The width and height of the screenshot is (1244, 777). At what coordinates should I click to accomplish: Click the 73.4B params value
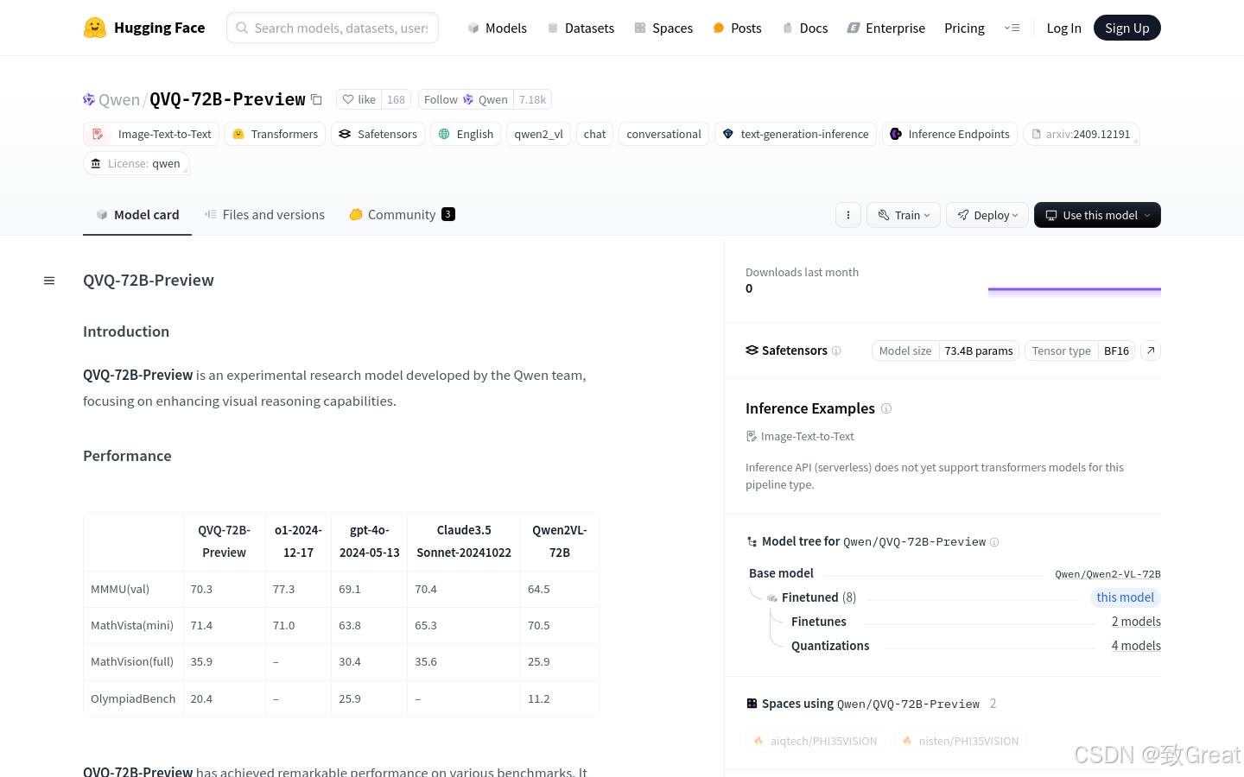(979, 351)
